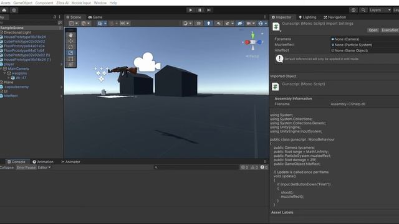The height and width of the screenshot is (224, 399).
Task: Toggle scene lighting lightbulb
Action: (x=208, y=24)
